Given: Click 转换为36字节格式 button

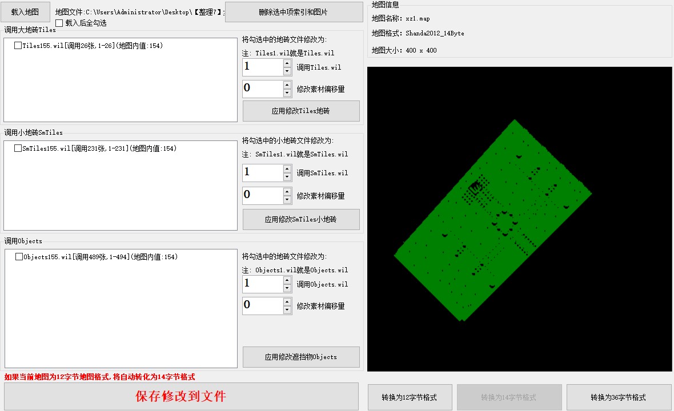Looking at the screenshot, I should tap(618, 397).
